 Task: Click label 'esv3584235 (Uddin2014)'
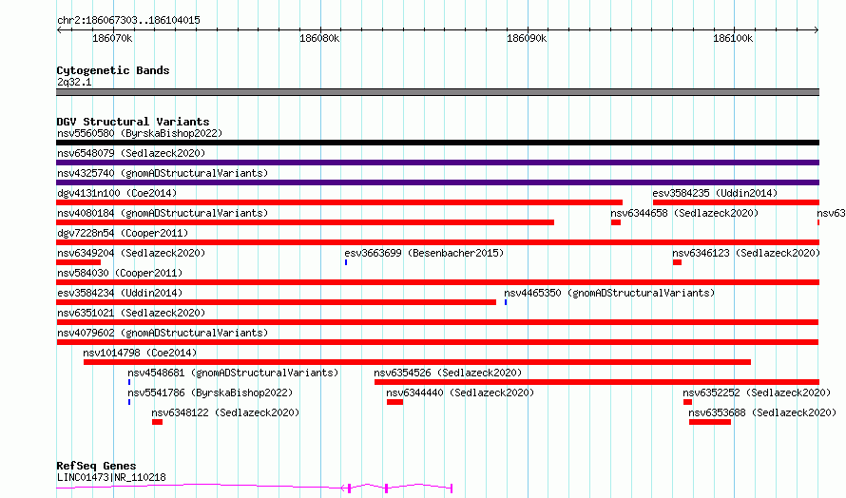point(715,193)
